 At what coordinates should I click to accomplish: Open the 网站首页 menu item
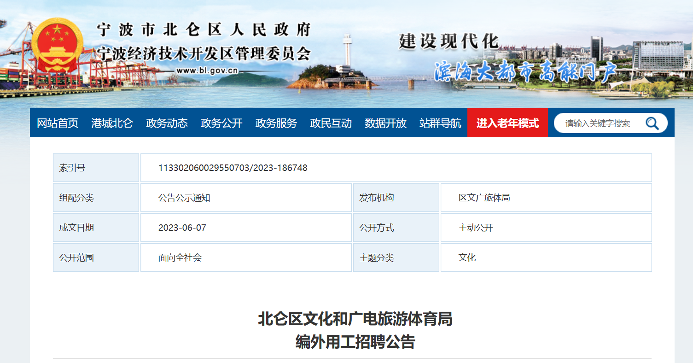[x=58, y=123]
